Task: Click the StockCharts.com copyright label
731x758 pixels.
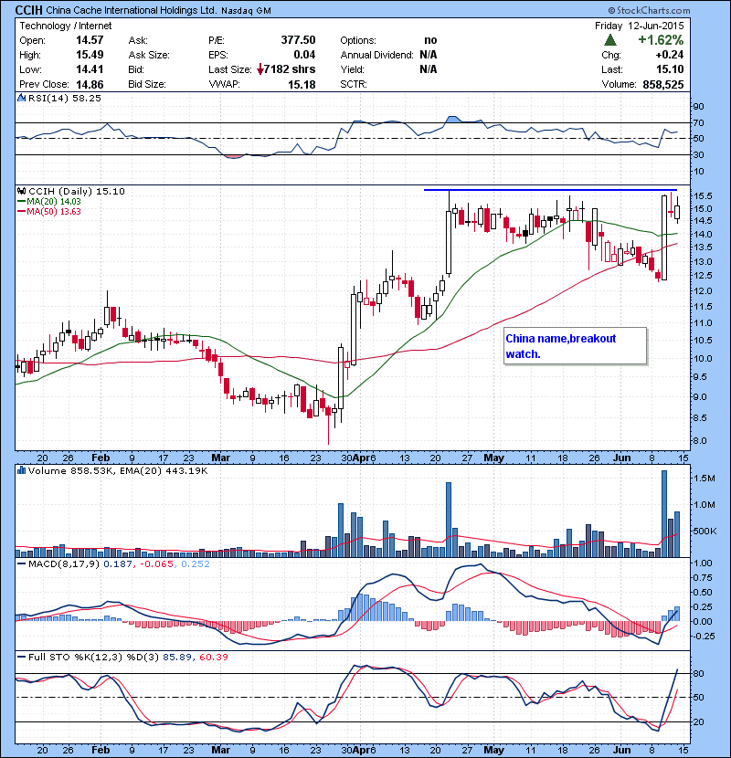Action: click(x=650, y=10)
